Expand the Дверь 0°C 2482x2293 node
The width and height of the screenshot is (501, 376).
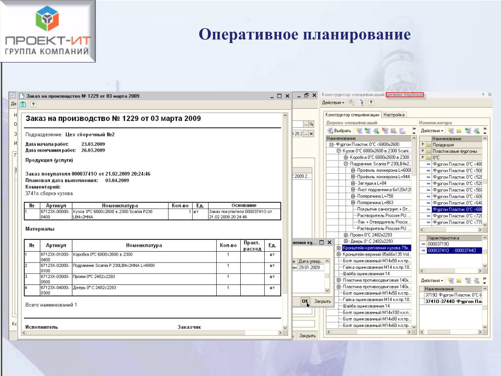pos(346,241)
